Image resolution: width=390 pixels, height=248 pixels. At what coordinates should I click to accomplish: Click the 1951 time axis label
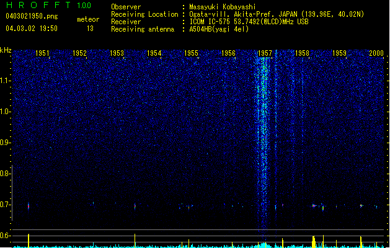coord(43,53)
